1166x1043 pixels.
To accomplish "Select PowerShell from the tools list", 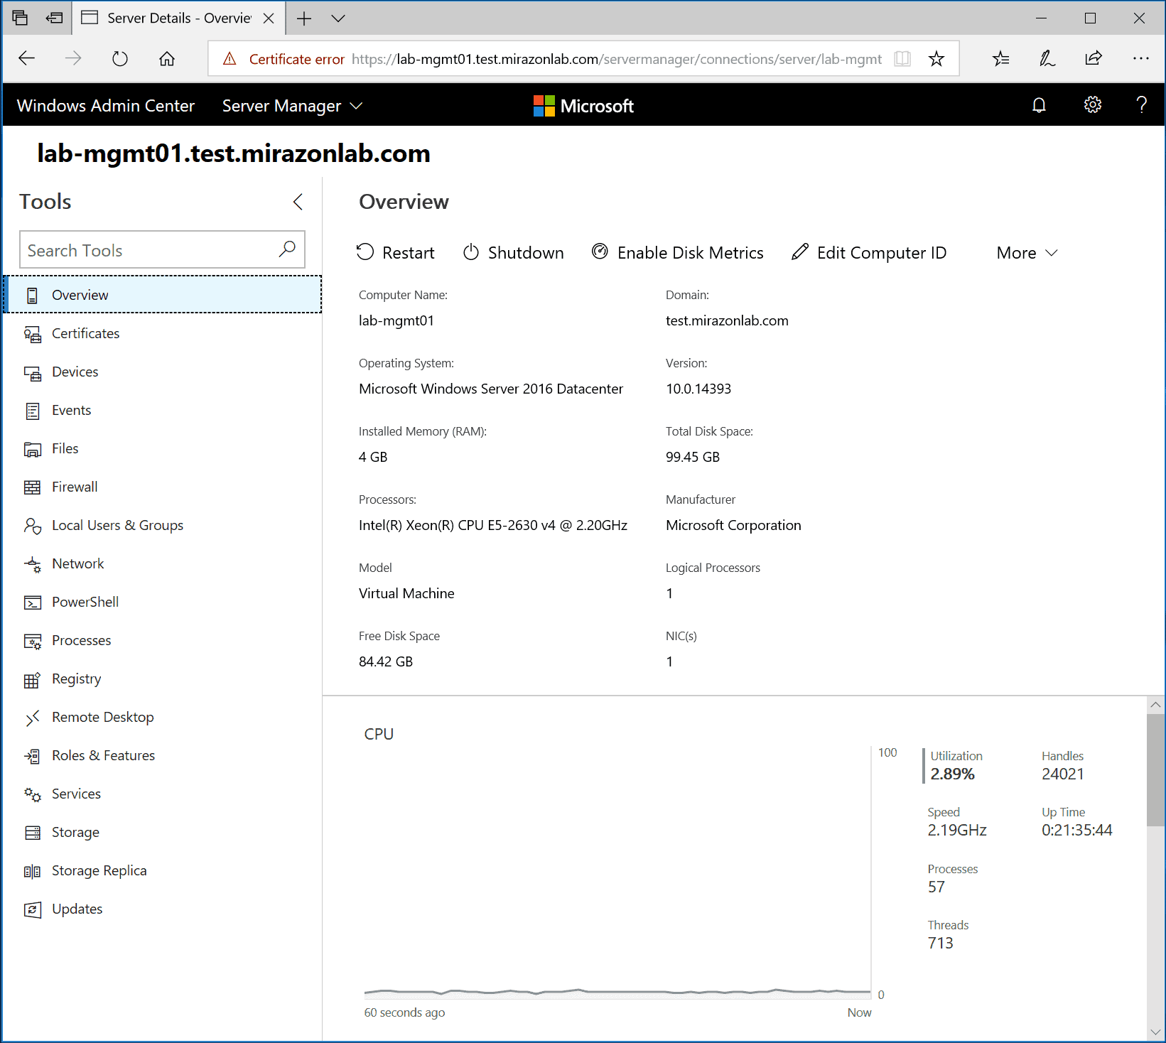I will click(x=85, y=602).
